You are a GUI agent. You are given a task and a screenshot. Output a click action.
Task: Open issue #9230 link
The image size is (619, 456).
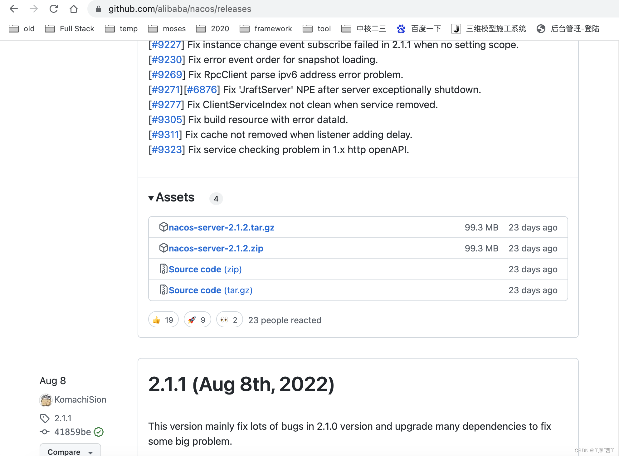point(167,60)
